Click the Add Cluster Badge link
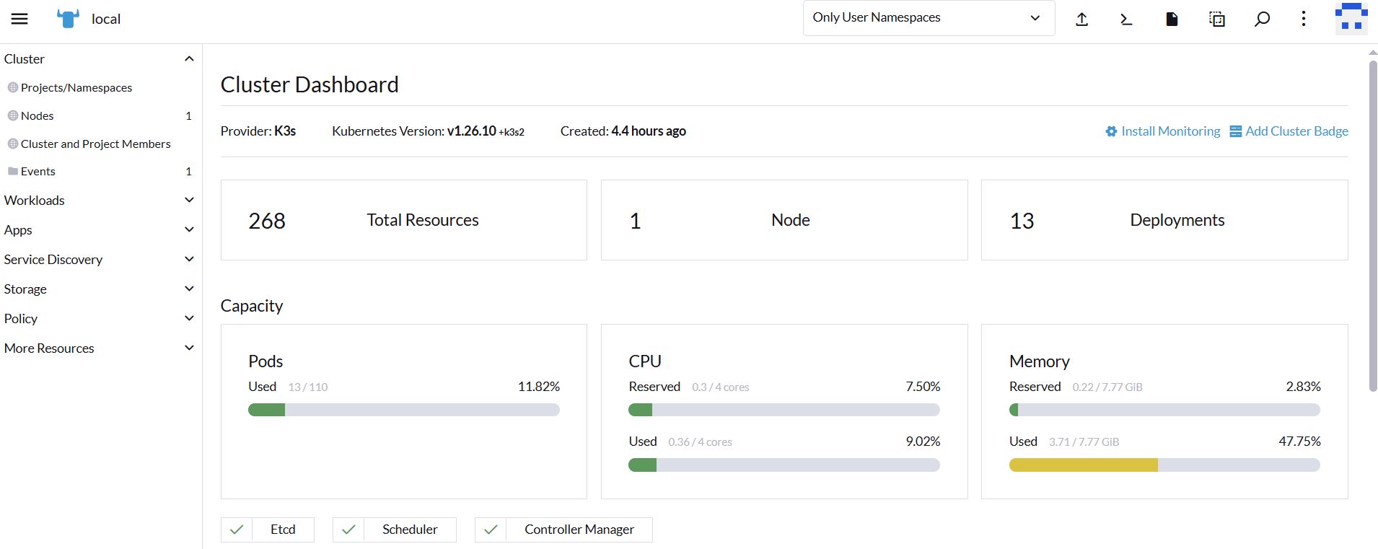The height and width of the screenshot is (549, 1378). pyautogui.click(x=1289, y=131)
